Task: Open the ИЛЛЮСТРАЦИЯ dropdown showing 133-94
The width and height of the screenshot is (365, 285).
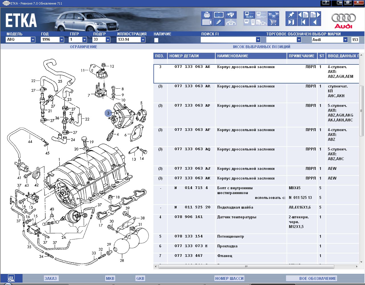Action: (x=143, y=40)
